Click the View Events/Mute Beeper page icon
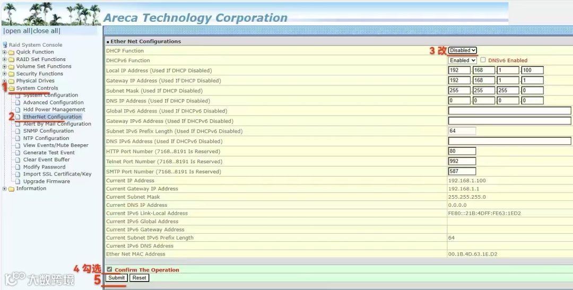The width and height of the screenshot is (573, 290). click(x=18, y=145)
